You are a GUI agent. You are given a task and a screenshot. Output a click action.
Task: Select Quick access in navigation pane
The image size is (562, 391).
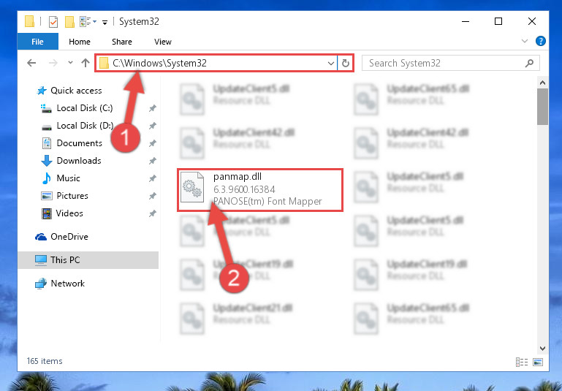pyautogui.click(x=69, y=91)
